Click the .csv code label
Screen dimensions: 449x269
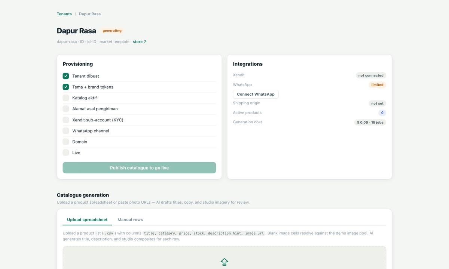[109, 233]
